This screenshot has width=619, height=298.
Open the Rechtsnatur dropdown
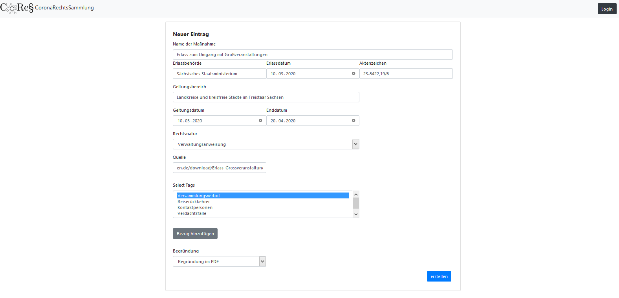pyautogui.click(x=266, y=144)
